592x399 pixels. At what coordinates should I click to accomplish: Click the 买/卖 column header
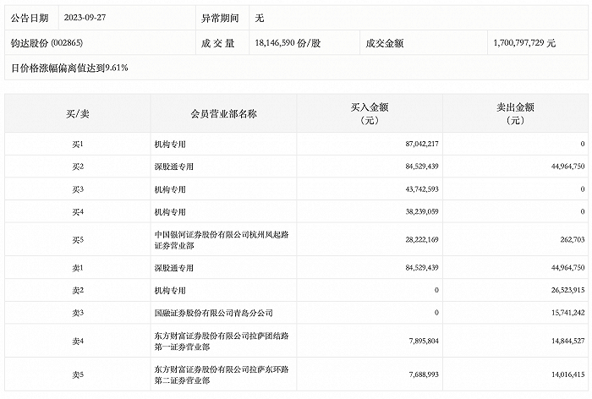(78, 113)
